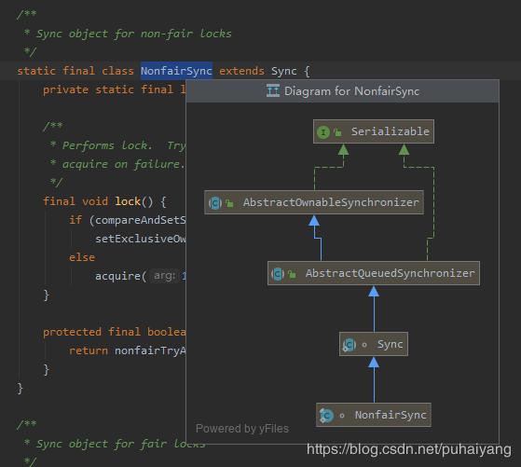The height and width of the screenshot is (467, 521).
Task: Click the package-private dot icon on Sync node
Action: [364, 345]
